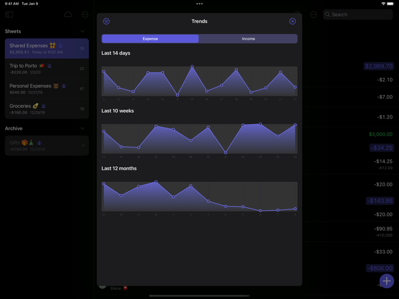This screenshot has width=399, height=299.
Task: Click the Sheets section heading
Action: click(x=13, y=31)
